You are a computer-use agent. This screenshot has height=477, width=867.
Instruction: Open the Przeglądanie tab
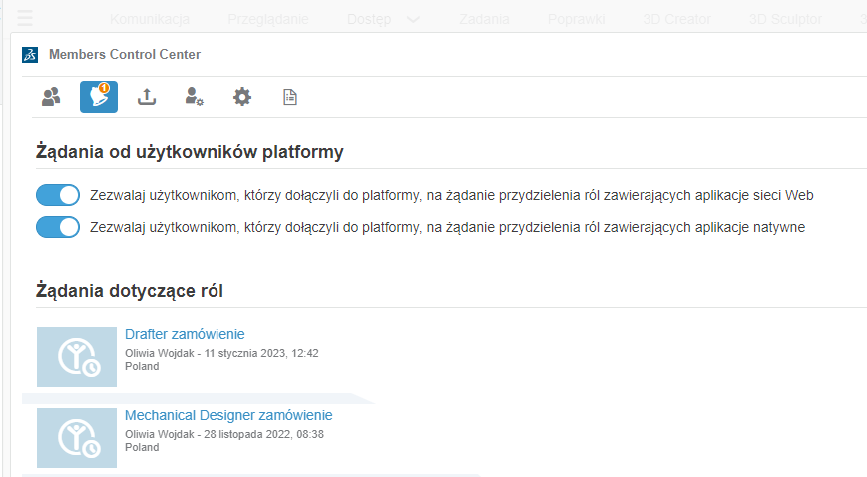[267, 19]
